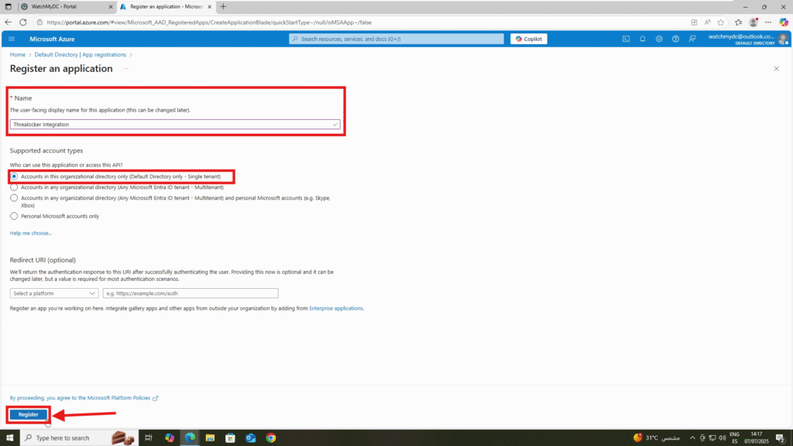Open the Windows Start menu
Image resolution: width=793 pixels, height=446 pixels.
coord(9,438)
